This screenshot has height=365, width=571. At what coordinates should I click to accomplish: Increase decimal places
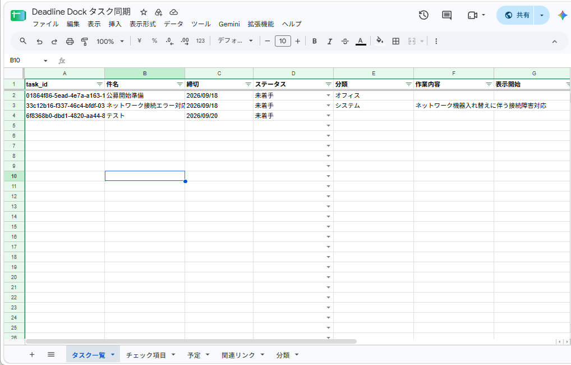185,41
